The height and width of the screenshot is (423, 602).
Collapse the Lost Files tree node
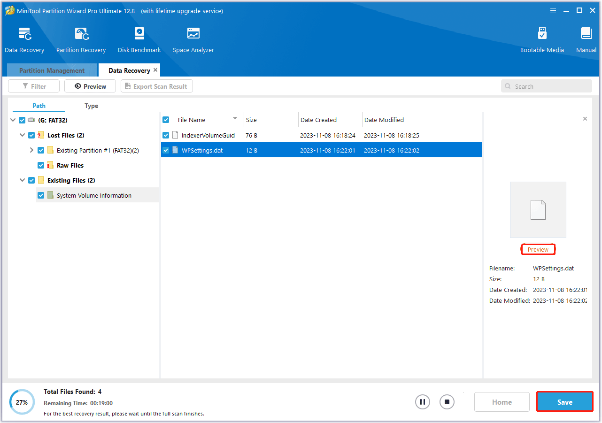(x=22, y=135)
